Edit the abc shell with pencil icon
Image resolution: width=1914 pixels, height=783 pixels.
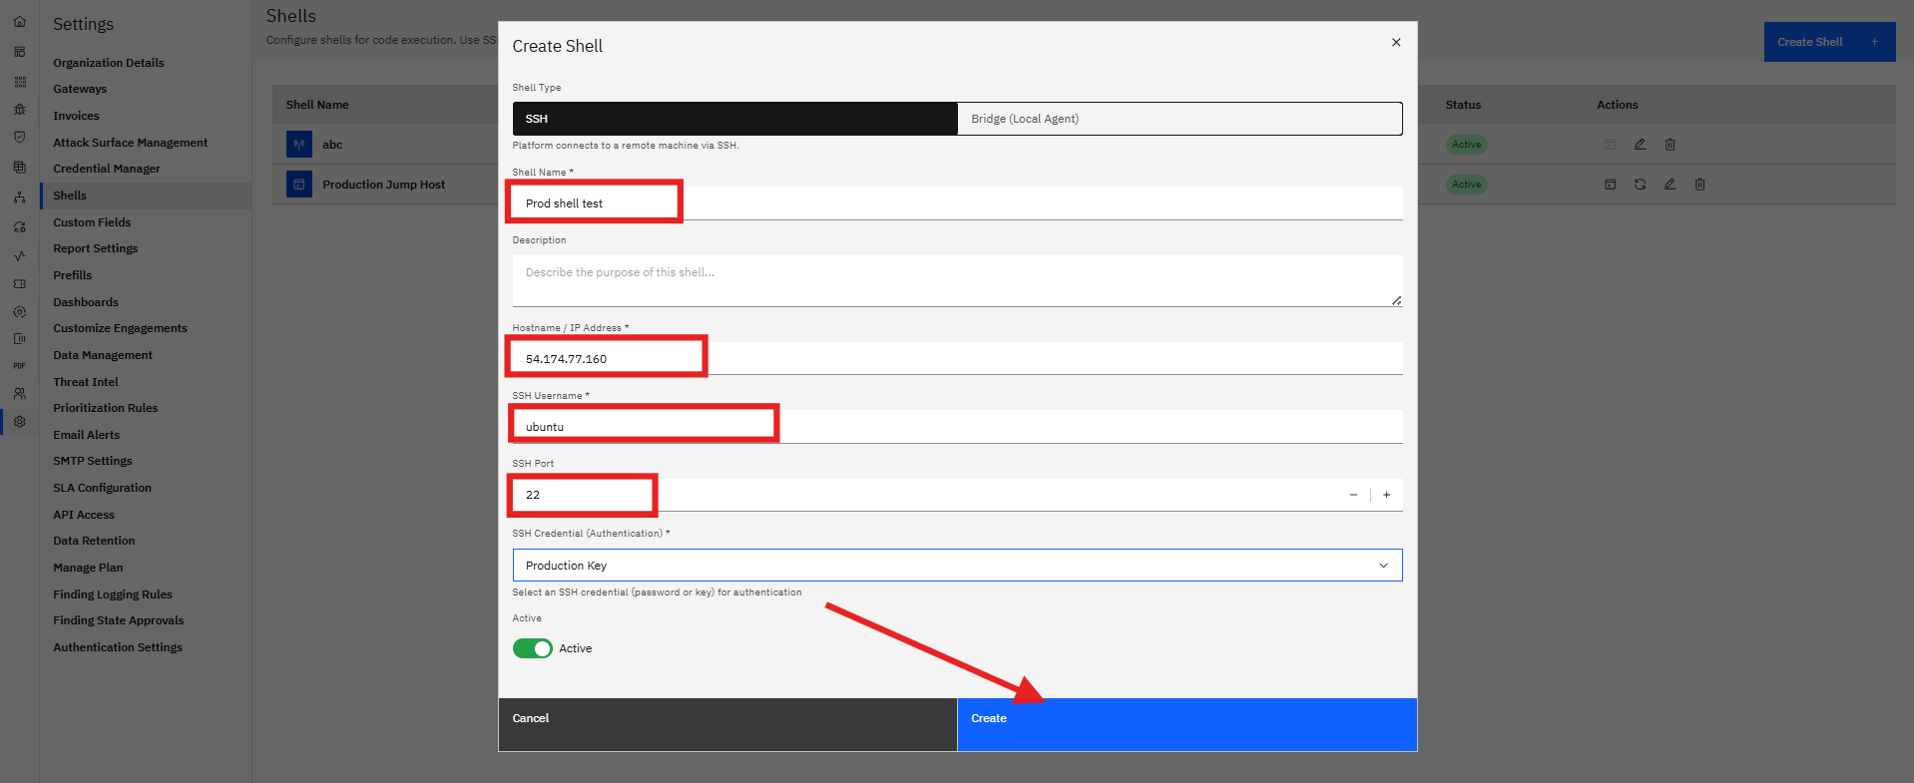(1640, 145)
